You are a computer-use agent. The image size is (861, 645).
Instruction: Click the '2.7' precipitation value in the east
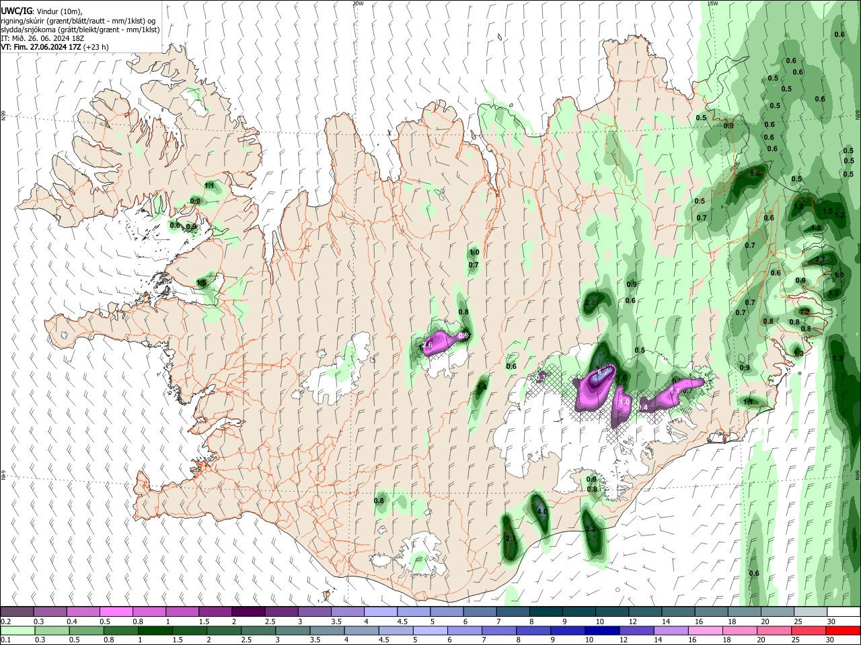[820, 260]
